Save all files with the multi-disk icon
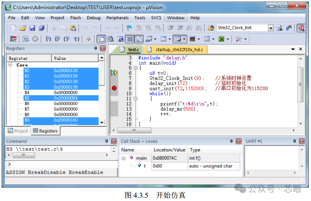This screenshot has width=311, height=201. tap(42, 28)
